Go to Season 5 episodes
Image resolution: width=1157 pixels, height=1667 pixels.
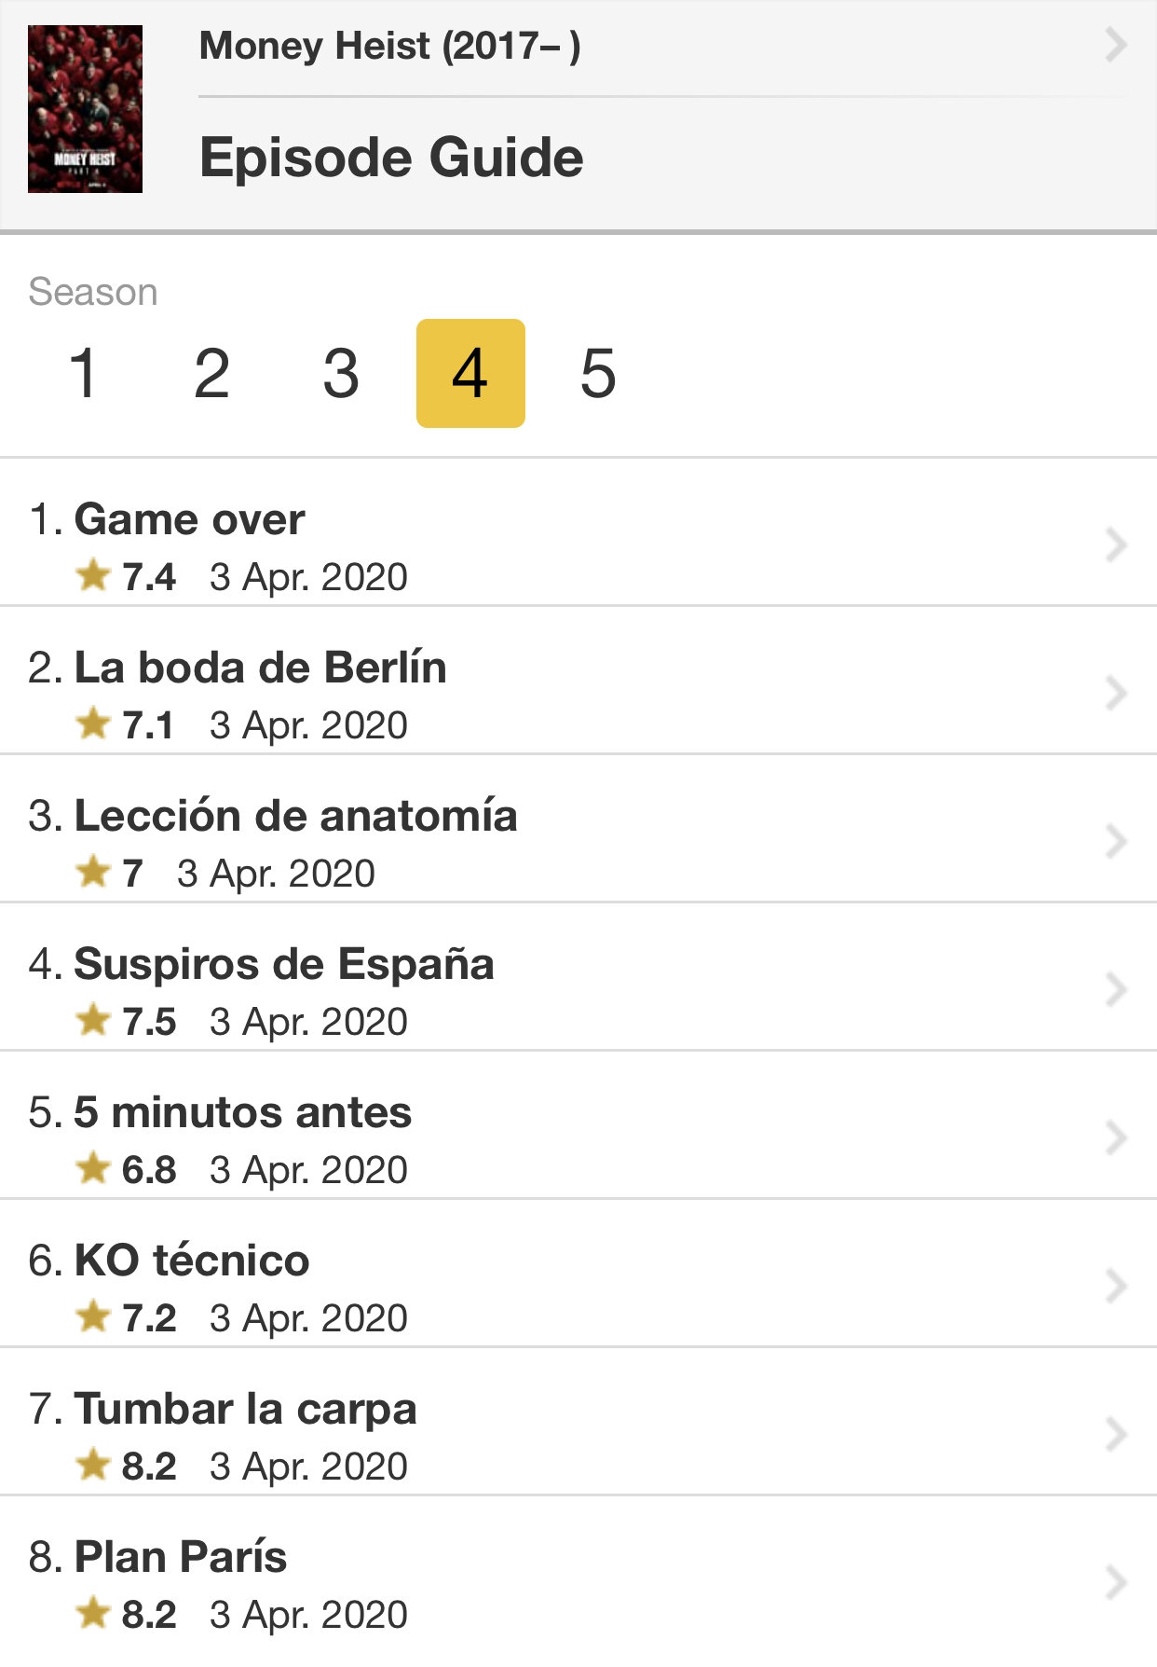[x=598, y=373]
